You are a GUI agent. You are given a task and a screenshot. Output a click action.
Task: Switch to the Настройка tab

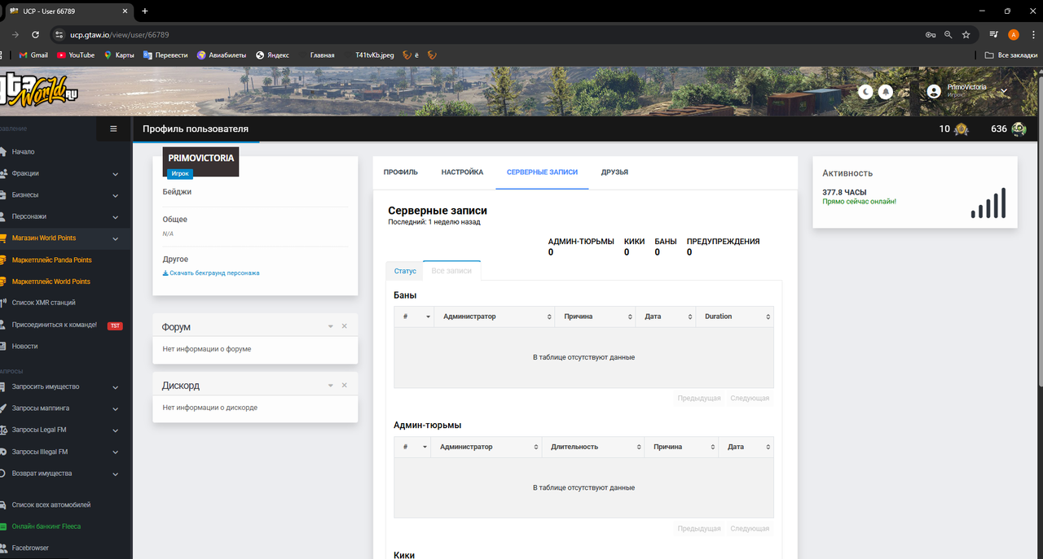462,173
